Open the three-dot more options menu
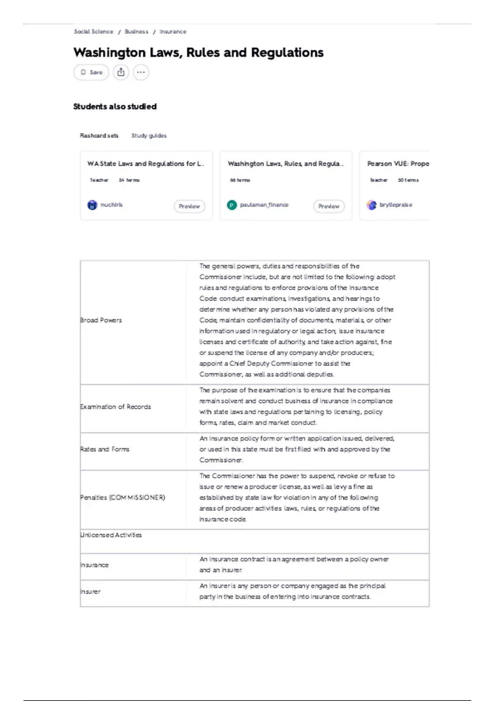This screenshot has width=495, height=701. click(x=140, y=72)
